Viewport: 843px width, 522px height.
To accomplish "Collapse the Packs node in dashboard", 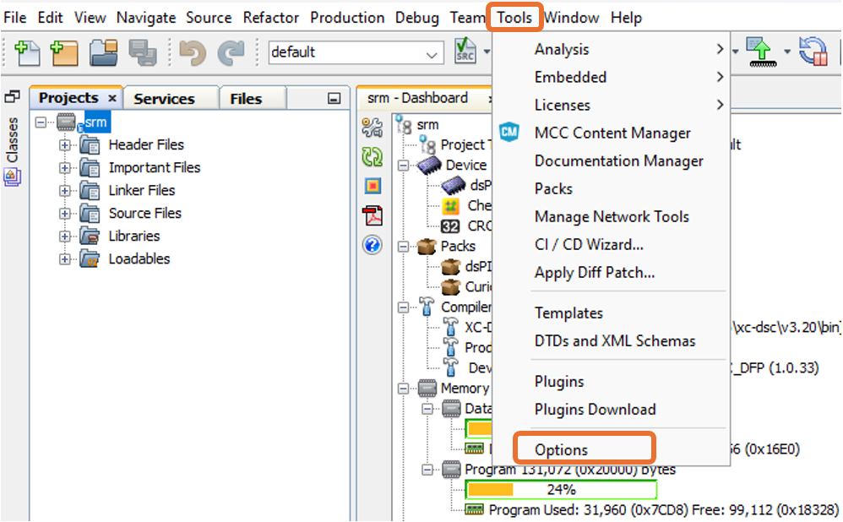I will 403,247.
